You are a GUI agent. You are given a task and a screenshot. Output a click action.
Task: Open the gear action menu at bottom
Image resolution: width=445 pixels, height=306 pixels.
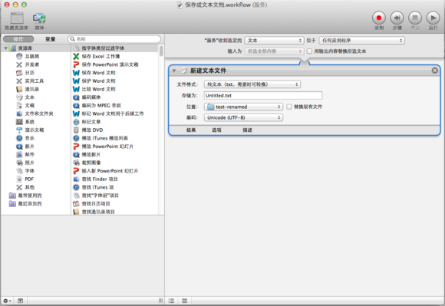(x=7, y=301)
